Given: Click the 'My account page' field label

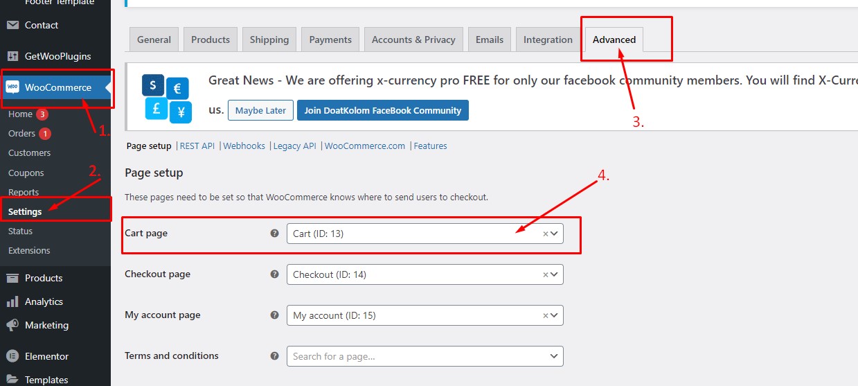Looking at the screenshot, I should pyautogui.click(x=163, y=315).
